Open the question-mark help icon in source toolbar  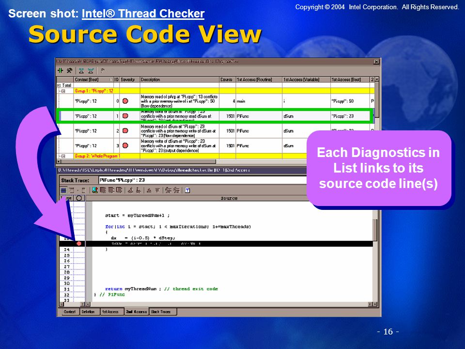click(187, 190)
